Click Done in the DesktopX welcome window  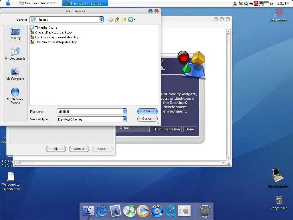click(190, 129)
